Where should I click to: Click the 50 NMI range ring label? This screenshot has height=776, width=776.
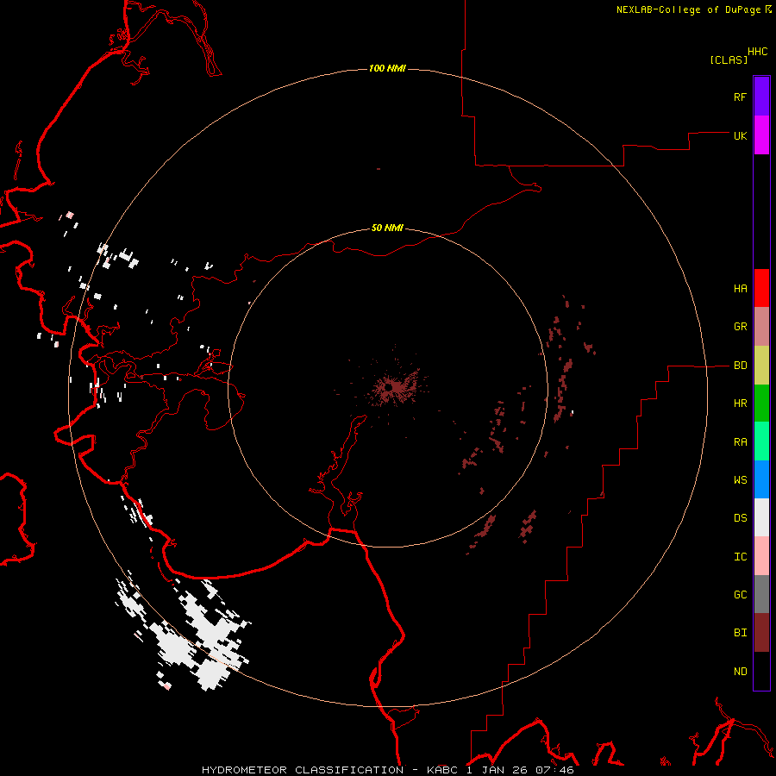point(387,228)
